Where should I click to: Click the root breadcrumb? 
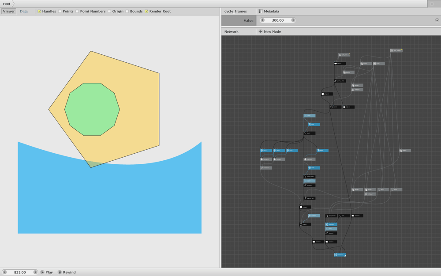(7, 4)
